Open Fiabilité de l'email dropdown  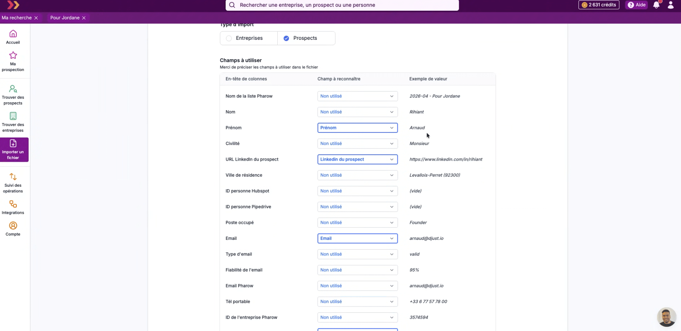point(358,270)
